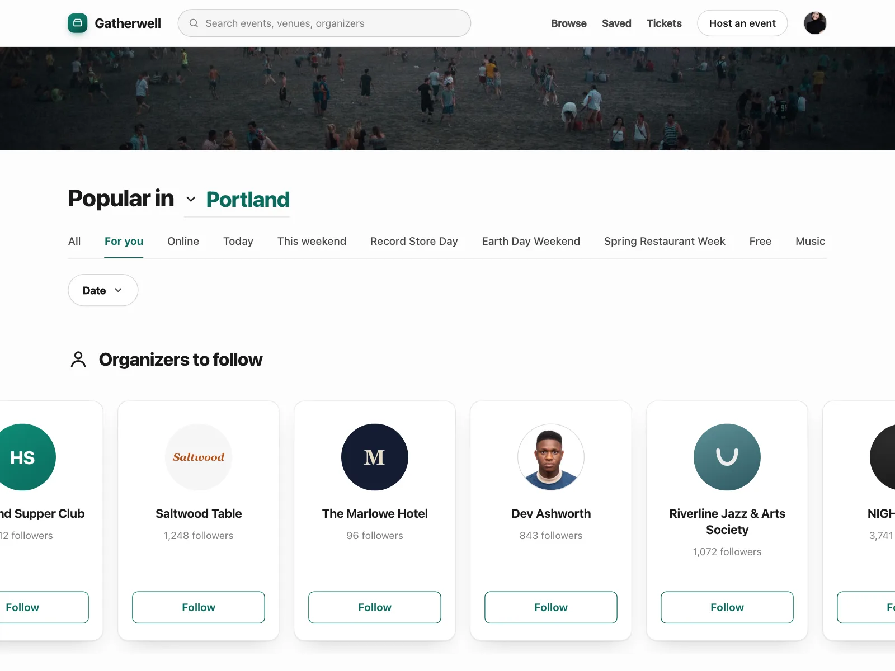
Task: Click Riverline Jazz & Arts Society logo
Action: point(727,457)
